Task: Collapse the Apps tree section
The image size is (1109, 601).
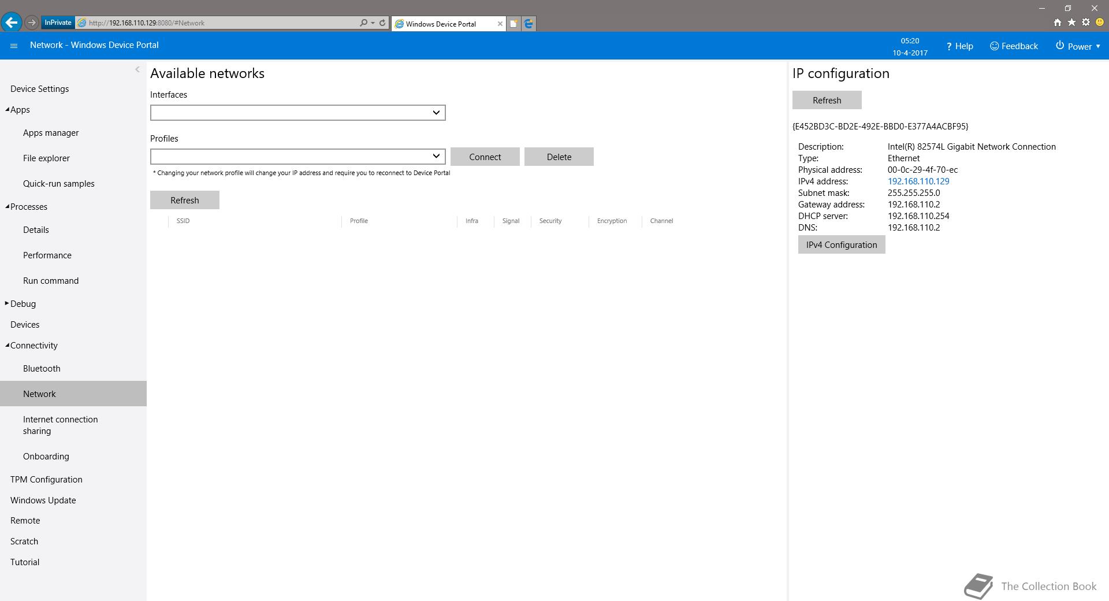Action: pyautogui.click(x=8, y=110)
